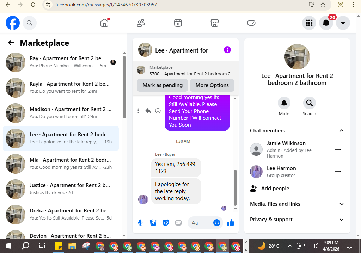Viewport: 361px width, 253px height.
Task: Open the Friends icon
Action: click(x=141, y=23)
